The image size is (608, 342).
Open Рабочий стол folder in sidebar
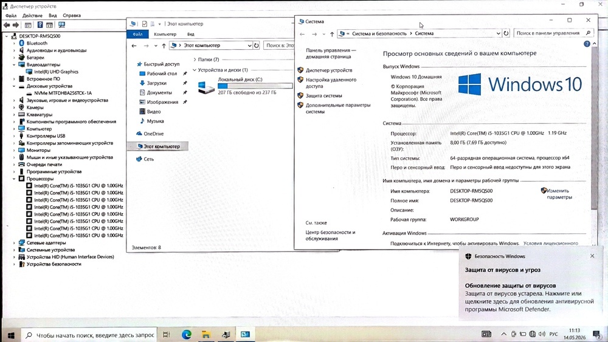tap(162, 74)
